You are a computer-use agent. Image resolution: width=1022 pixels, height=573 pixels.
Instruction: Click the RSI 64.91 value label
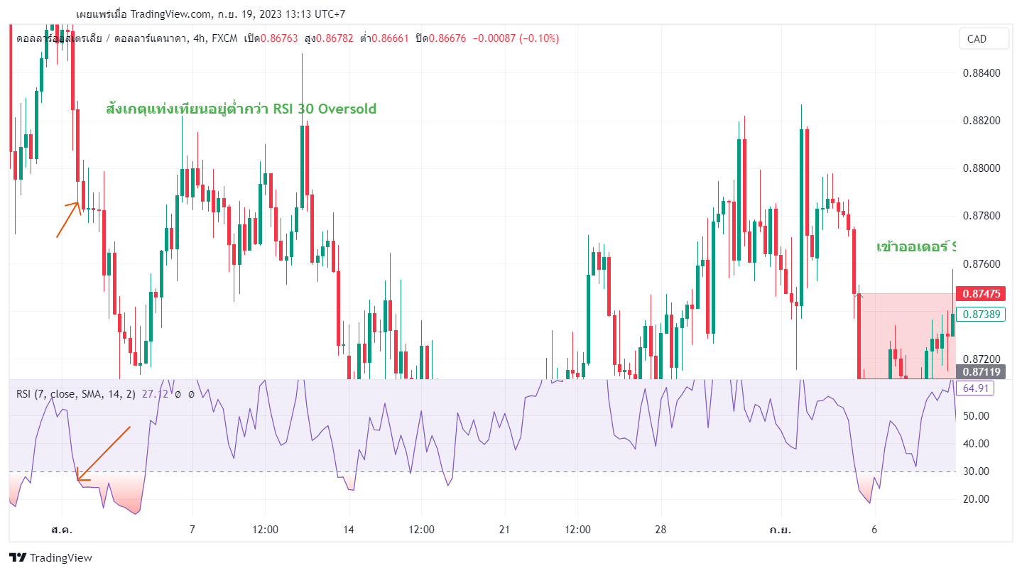click(975, 388)
